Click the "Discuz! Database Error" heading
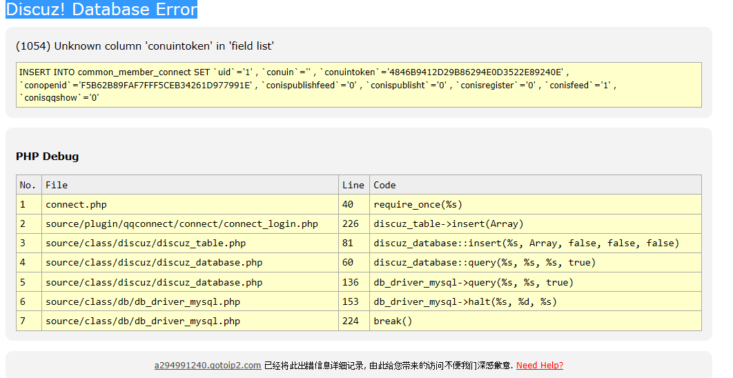 [x=101, y=10]
